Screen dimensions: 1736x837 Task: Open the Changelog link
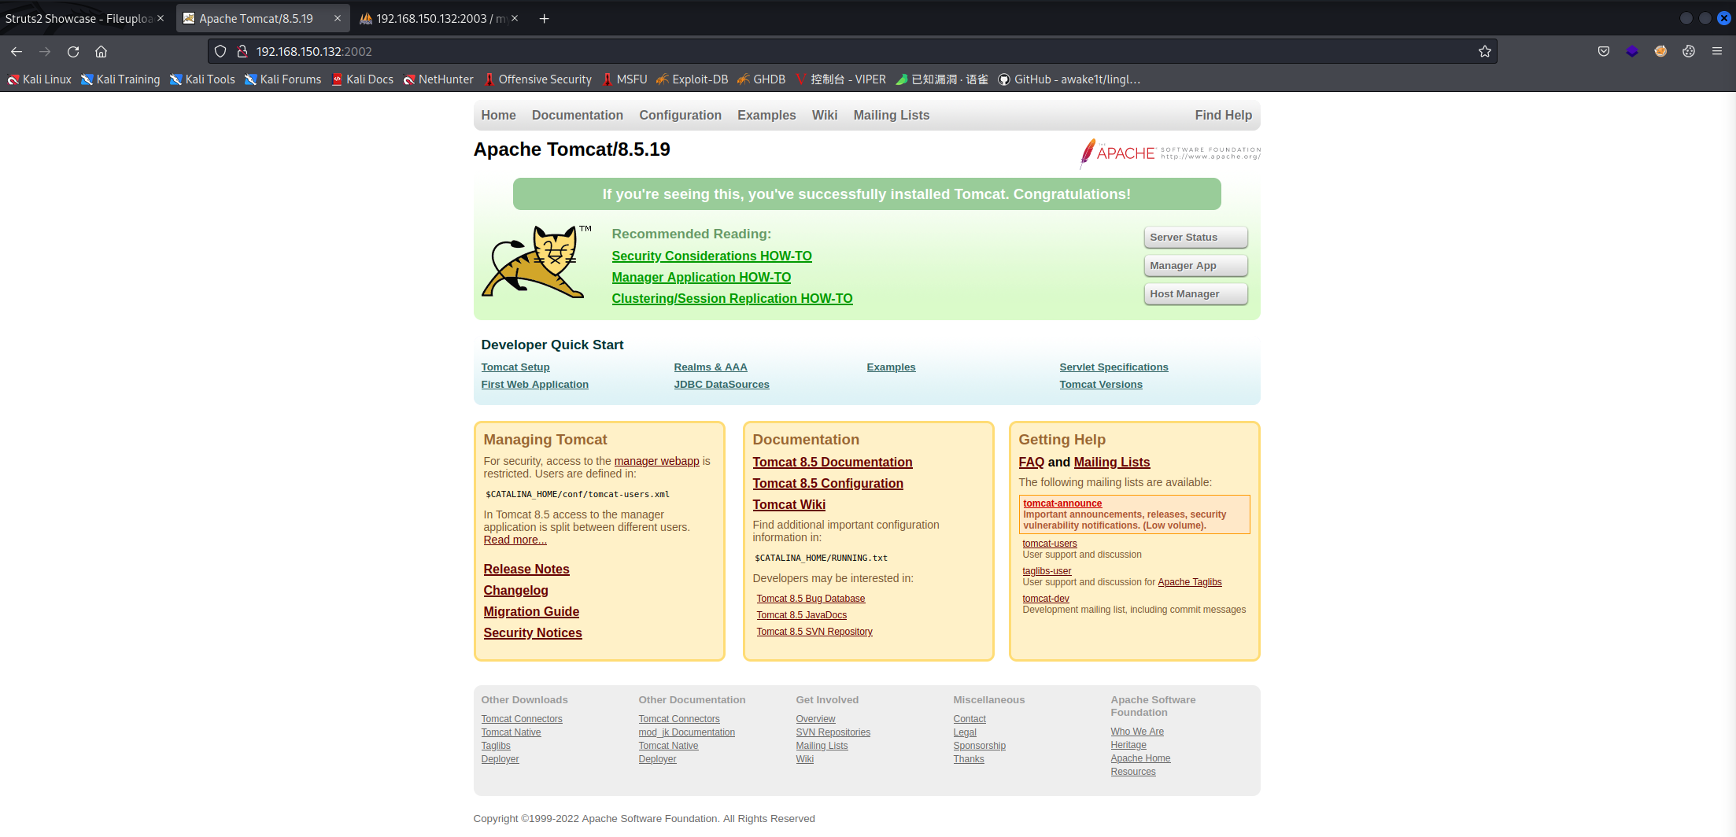pos(515,590)
